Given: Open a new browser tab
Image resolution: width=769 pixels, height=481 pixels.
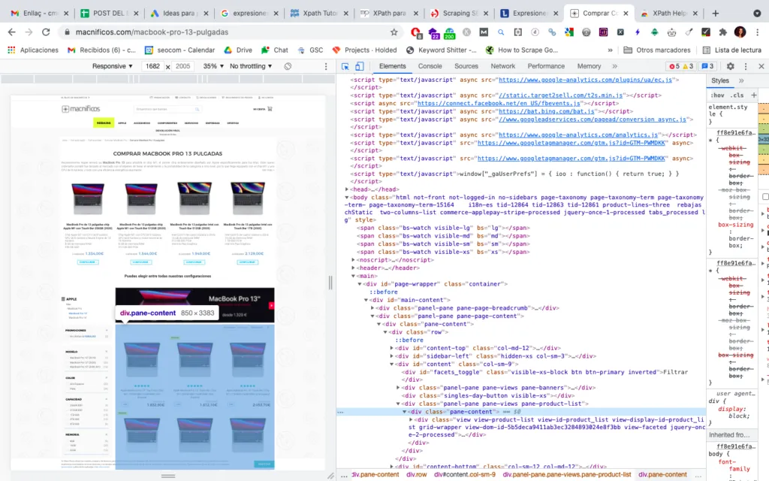Looking at the screenshot, I should pos(716,14).
